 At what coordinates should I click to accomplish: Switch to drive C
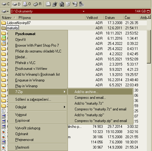5,4
